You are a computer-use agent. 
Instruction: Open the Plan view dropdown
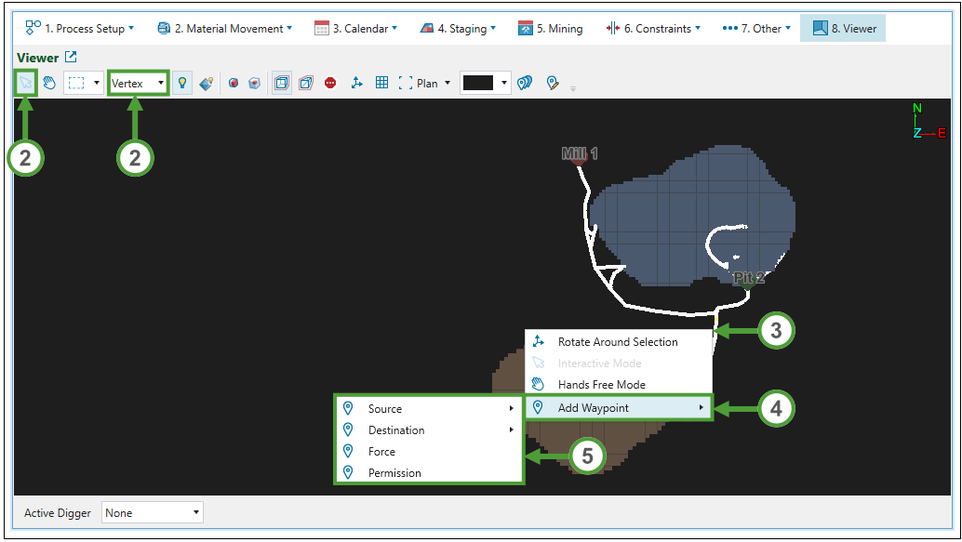[x=425, y=83]
